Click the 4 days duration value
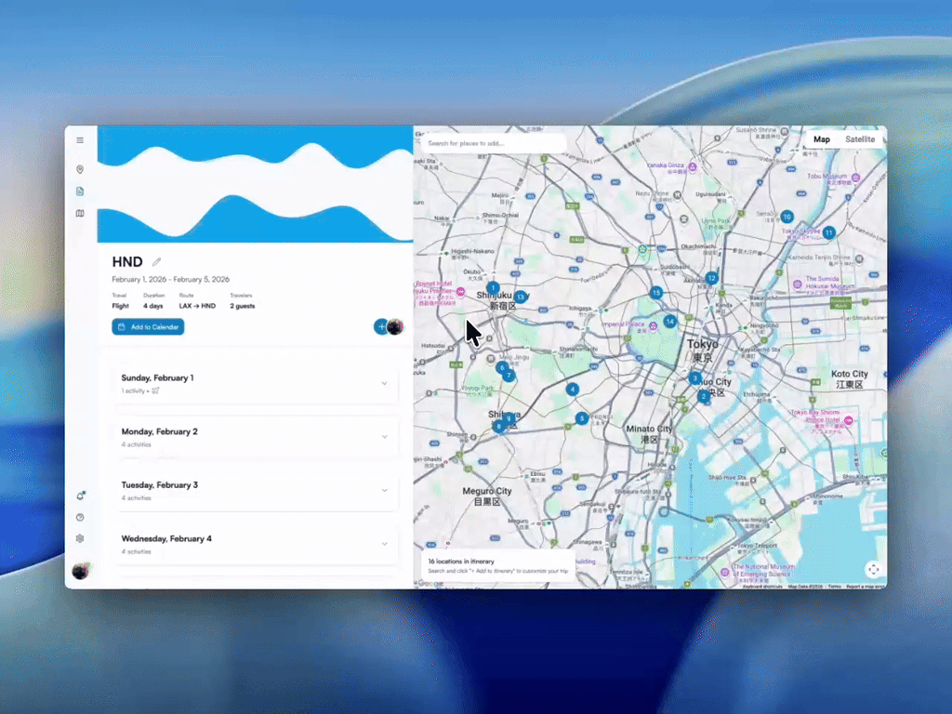 [153, 306]
